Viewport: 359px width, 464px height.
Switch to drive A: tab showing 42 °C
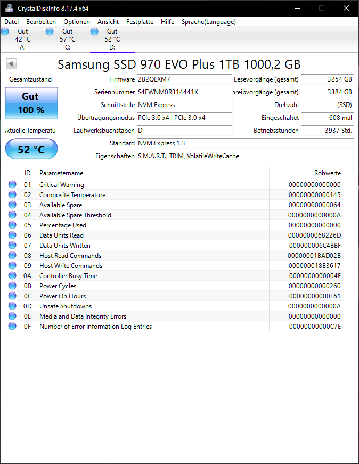(23, 39)
